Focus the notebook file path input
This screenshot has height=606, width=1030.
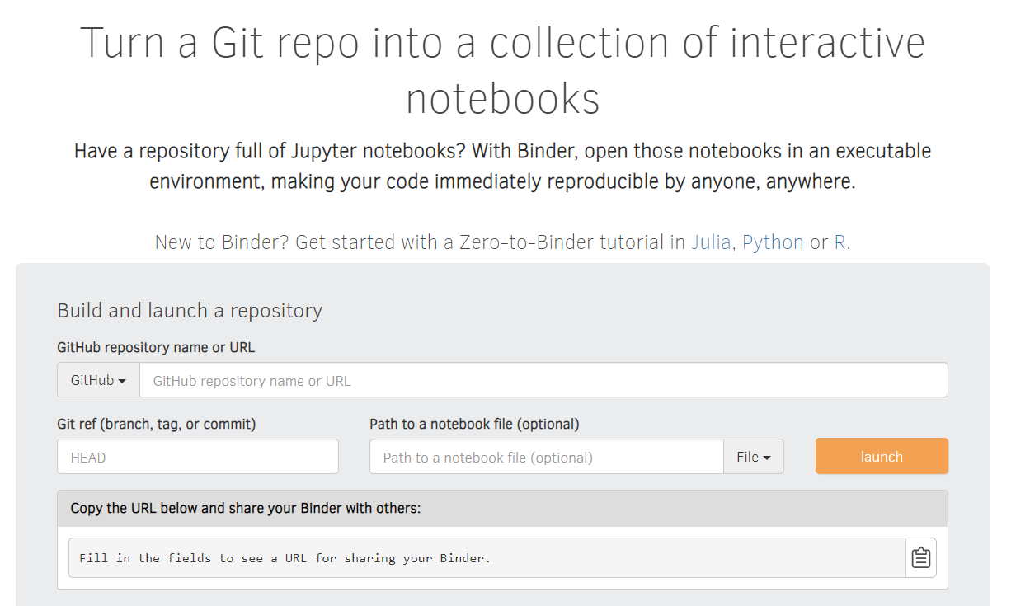[546, 457]
